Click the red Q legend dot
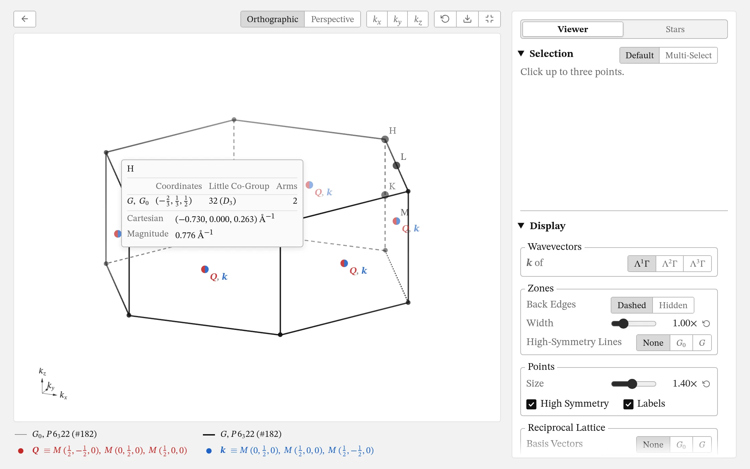The height and width of the screenshot is (469, 750). 21,451
